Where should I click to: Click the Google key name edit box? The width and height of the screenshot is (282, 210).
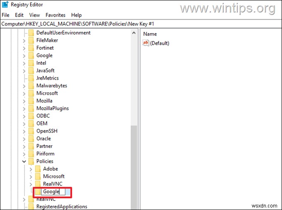tap(53, 192)
